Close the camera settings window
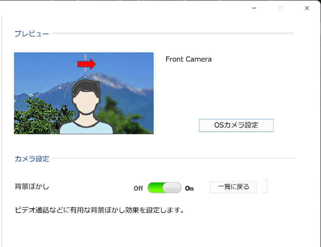This screenshot has height=247, width=321. pyautogui.click(x=307, y=8)
